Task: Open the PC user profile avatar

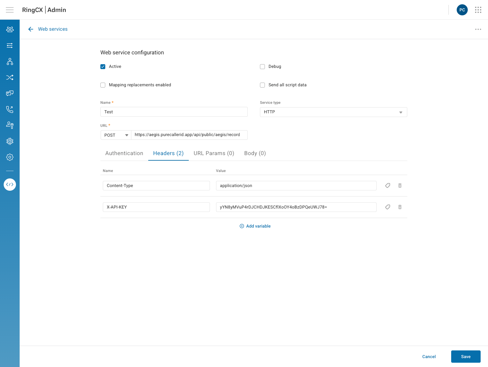Action: click(462, 10)
